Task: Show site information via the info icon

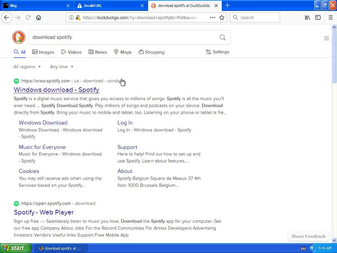Action: click(71, 18)
